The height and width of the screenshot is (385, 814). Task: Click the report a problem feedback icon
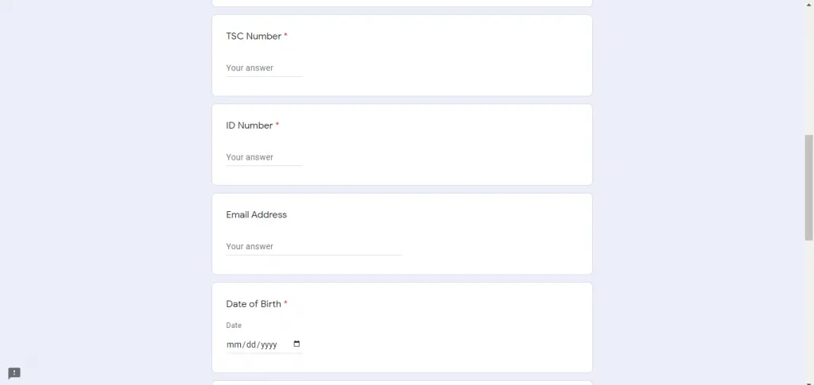14,373
